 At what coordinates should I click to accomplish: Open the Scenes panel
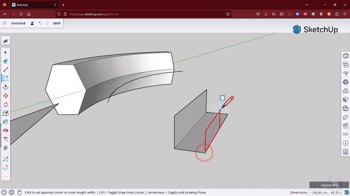[346, 126]
